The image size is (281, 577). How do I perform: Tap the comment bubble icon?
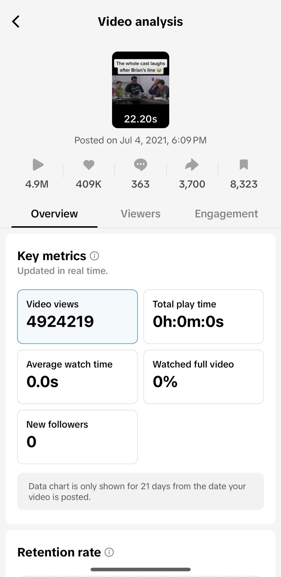pyautogui.click(x=140, y=165)
